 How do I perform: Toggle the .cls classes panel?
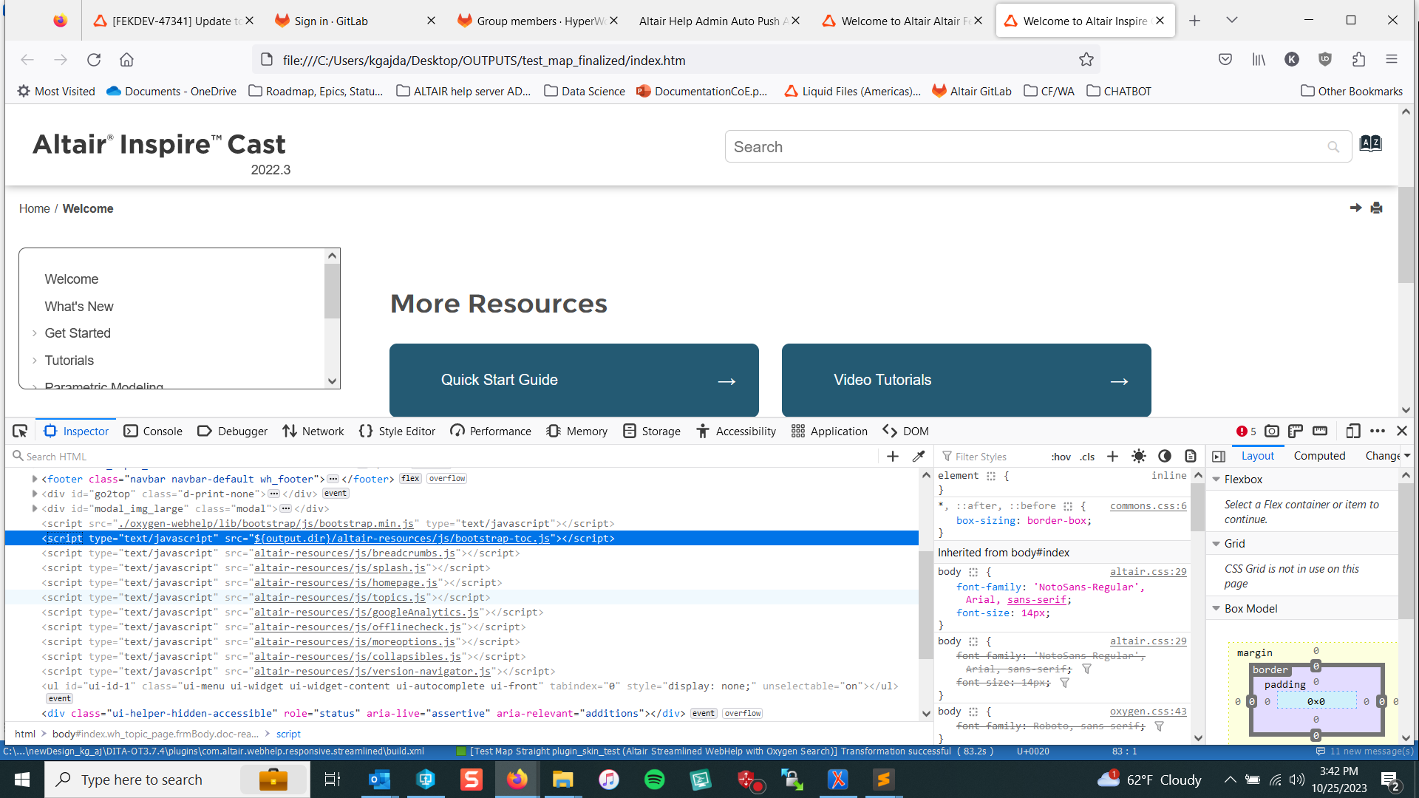click(1087, 457)
